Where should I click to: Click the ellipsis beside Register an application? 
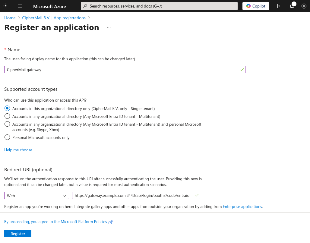(x=109, y=27)
